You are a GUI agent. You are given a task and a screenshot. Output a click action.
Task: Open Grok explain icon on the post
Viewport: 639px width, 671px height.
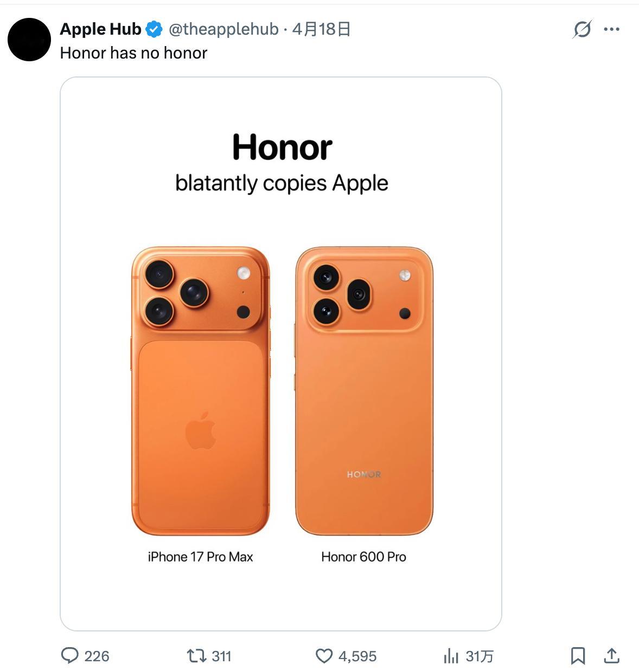point(582,29)
